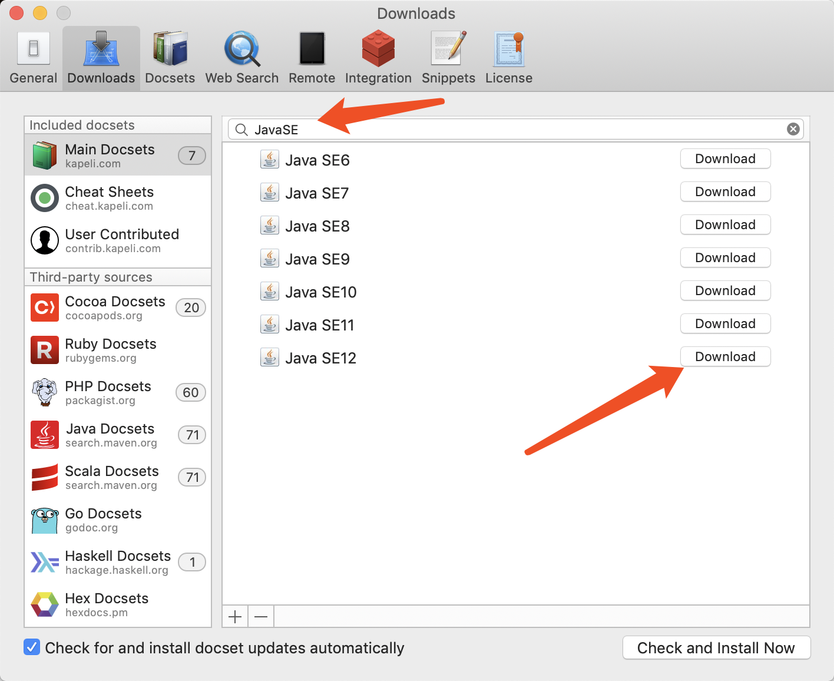Switch to the Docsets tab label
Viewport: 834px width, 681px height.
click(x=170, y=78)
